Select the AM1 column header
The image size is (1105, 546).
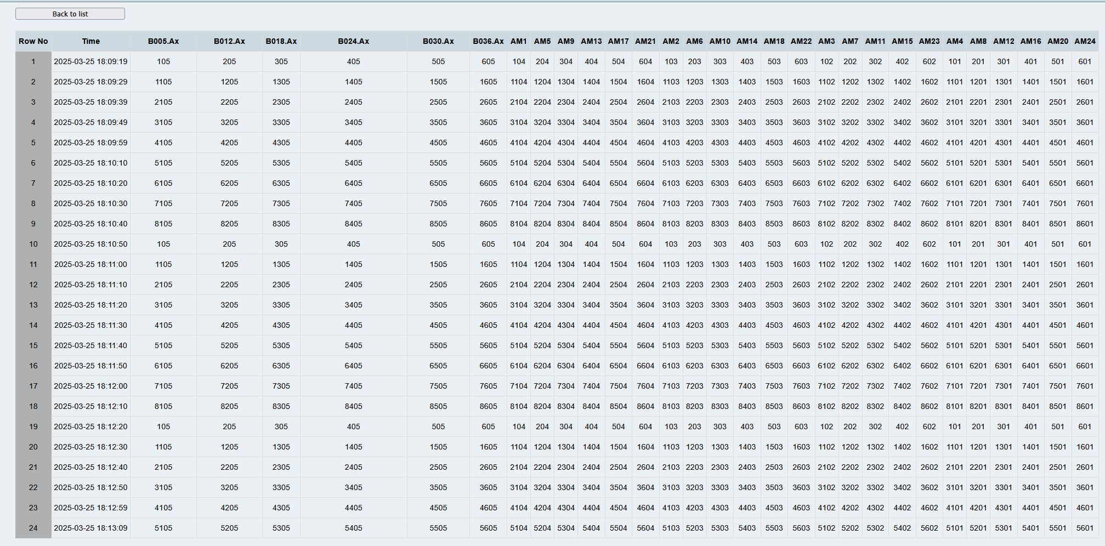pos(519,41)
